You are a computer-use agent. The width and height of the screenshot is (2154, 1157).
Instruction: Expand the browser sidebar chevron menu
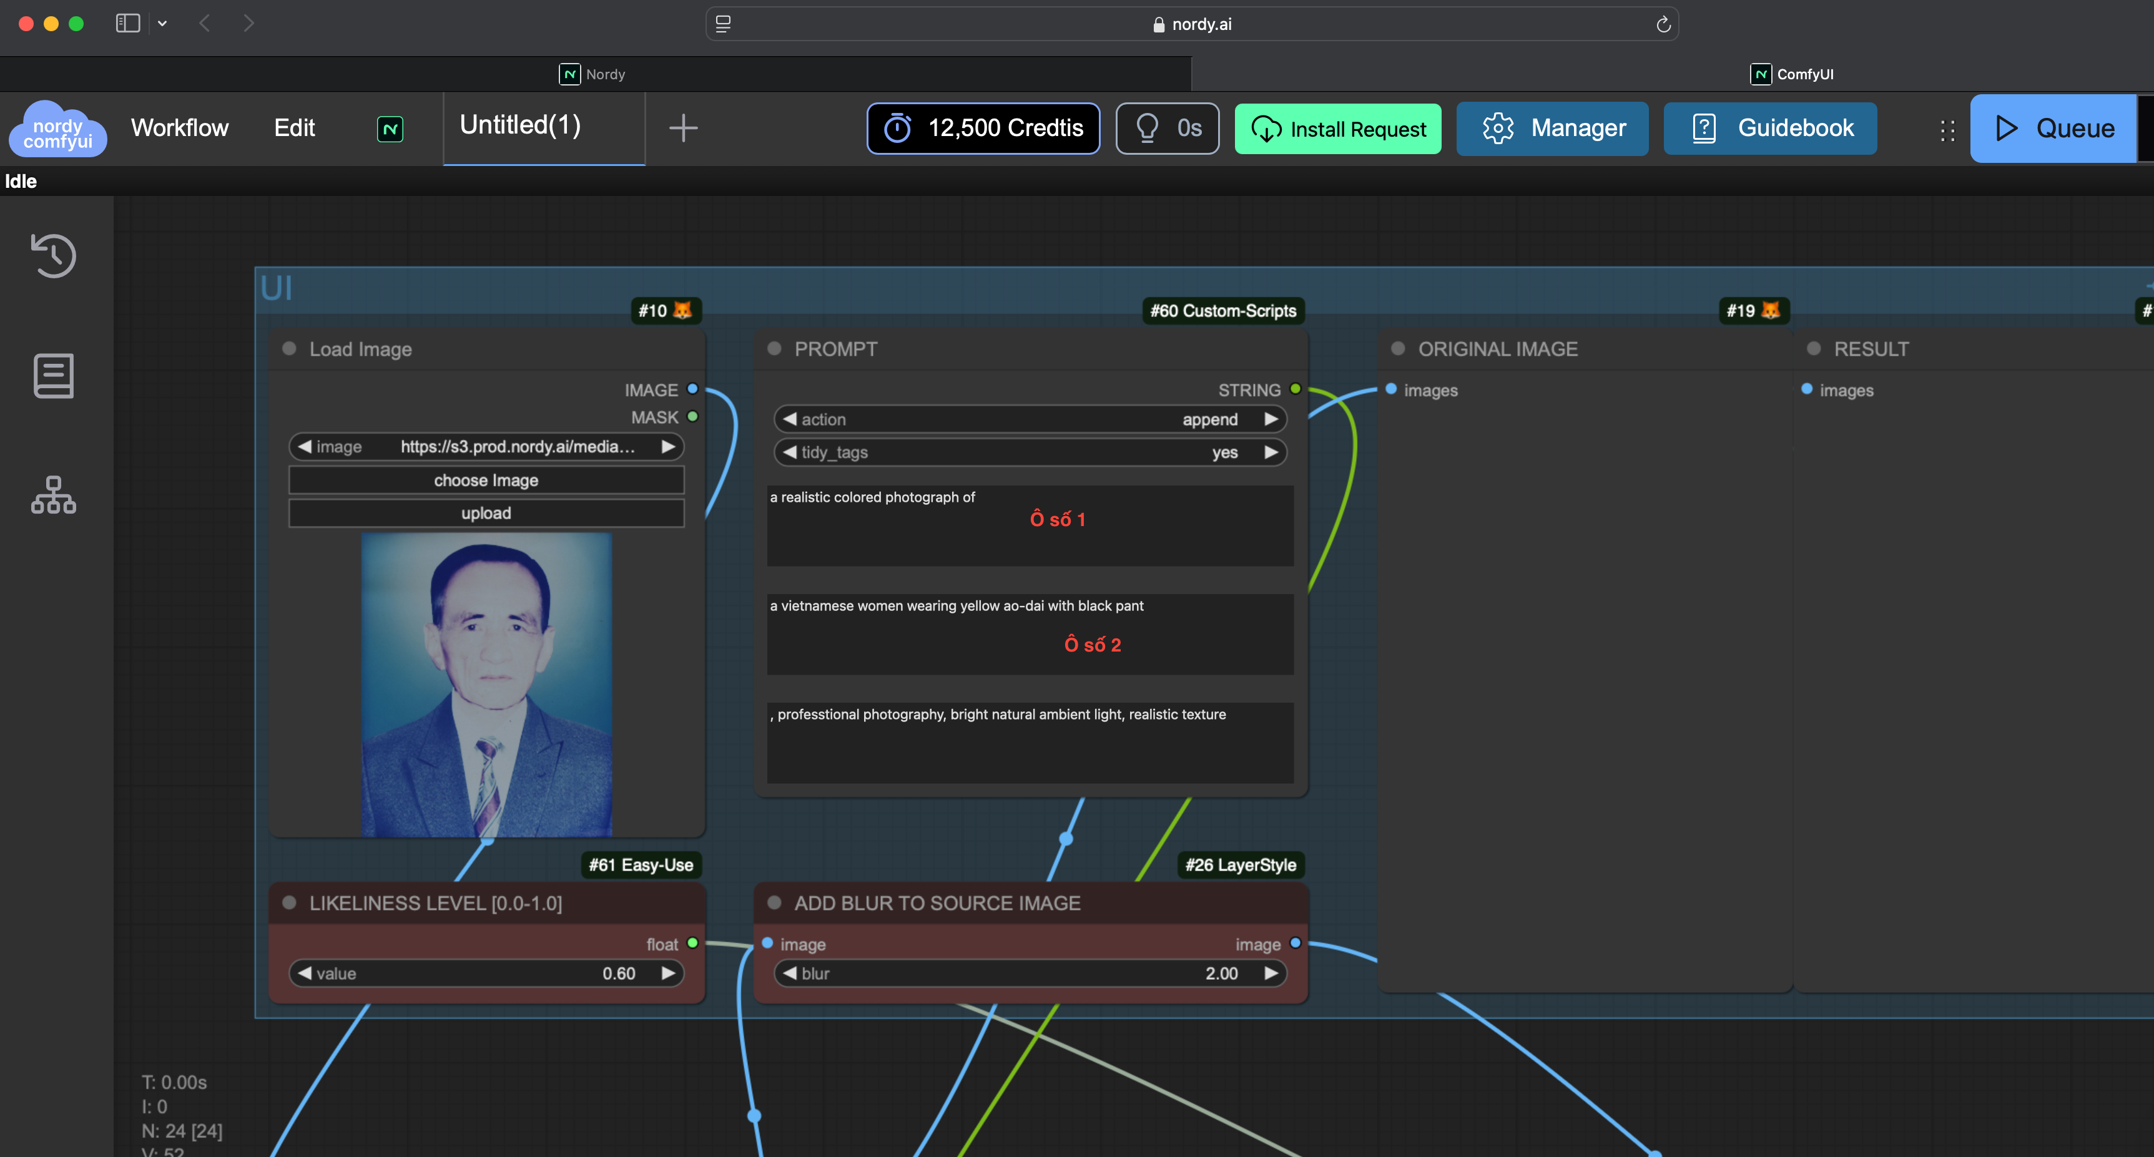[162, 24]
